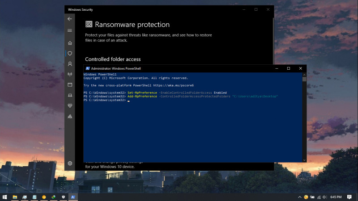Open the Action Center notifications icon
Image resolution: width=358 pixels, height=201 pixels.
349,197
